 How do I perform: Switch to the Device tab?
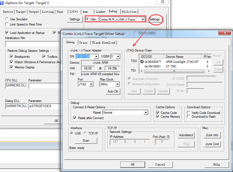click(8, 12)
